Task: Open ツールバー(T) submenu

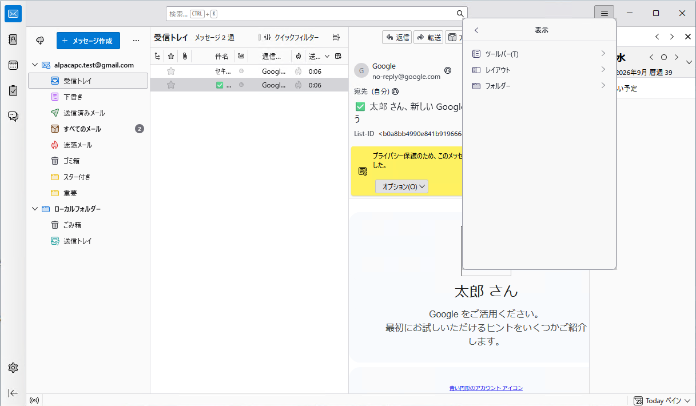Action: coord(539,54)
